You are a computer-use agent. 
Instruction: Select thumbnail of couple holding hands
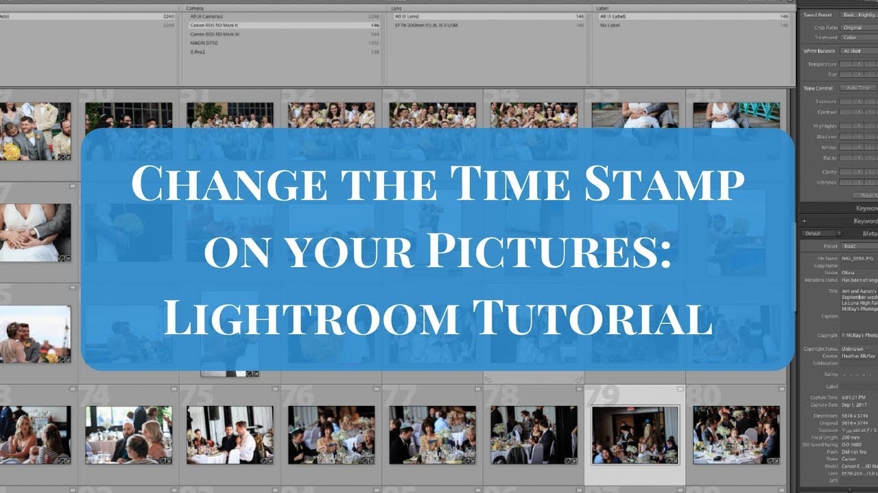tap(35, 233)
